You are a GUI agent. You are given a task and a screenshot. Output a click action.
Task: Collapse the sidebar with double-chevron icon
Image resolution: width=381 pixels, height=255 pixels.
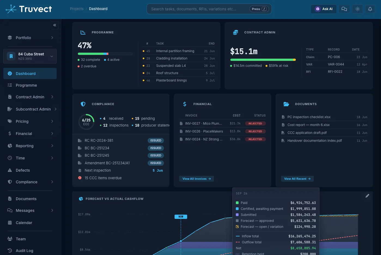point(55,25)
